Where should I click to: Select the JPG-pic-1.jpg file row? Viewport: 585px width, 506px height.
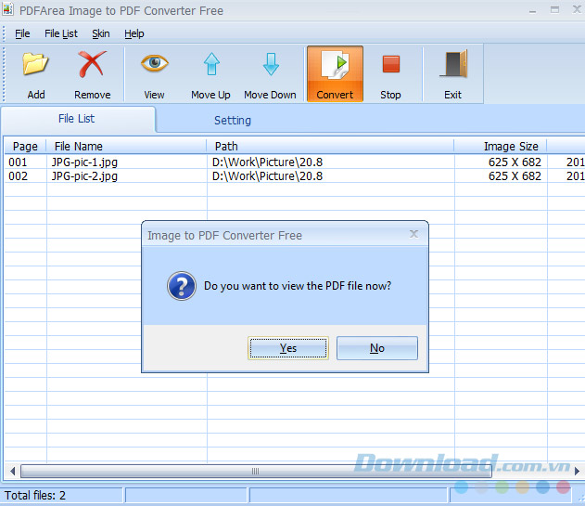[294, 162]
